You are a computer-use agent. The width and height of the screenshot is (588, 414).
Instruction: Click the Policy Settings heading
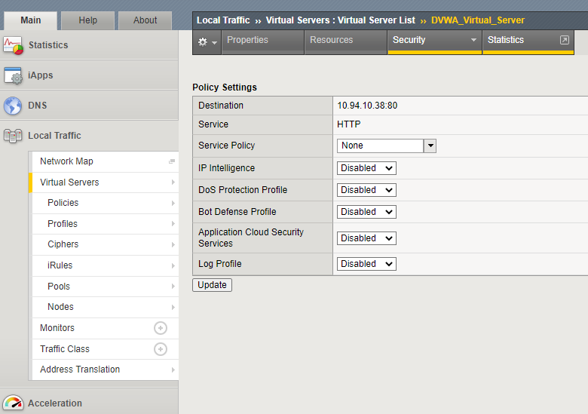pos(225,87)
